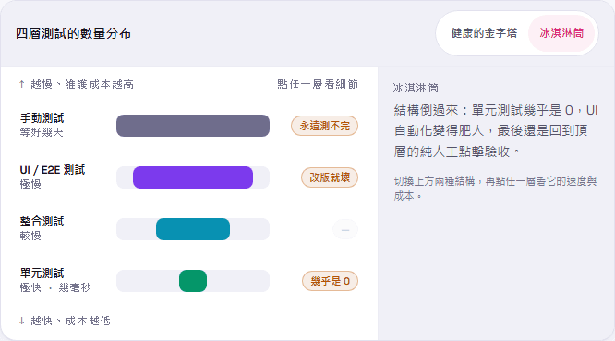The height and width of the screenshot is (341, 615).
Task: Click the 切換上方兩種結構 hint text
Action: point(495,188)
